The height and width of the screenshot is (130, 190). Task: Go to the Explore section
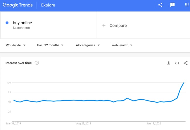(48, 5)
